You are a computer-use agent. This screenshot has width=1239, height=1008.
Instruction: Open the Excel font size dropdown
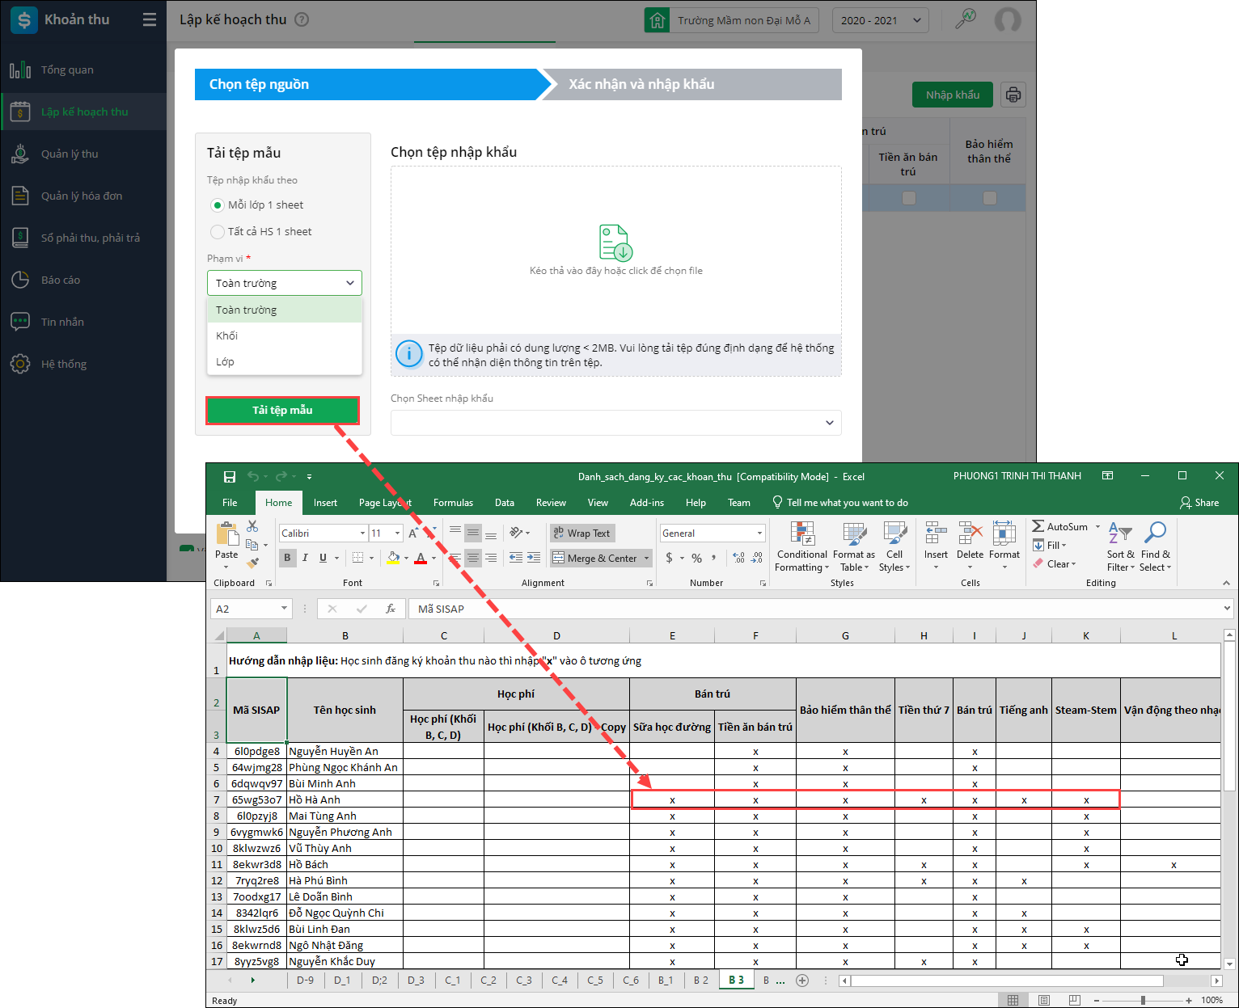[397, 534]
